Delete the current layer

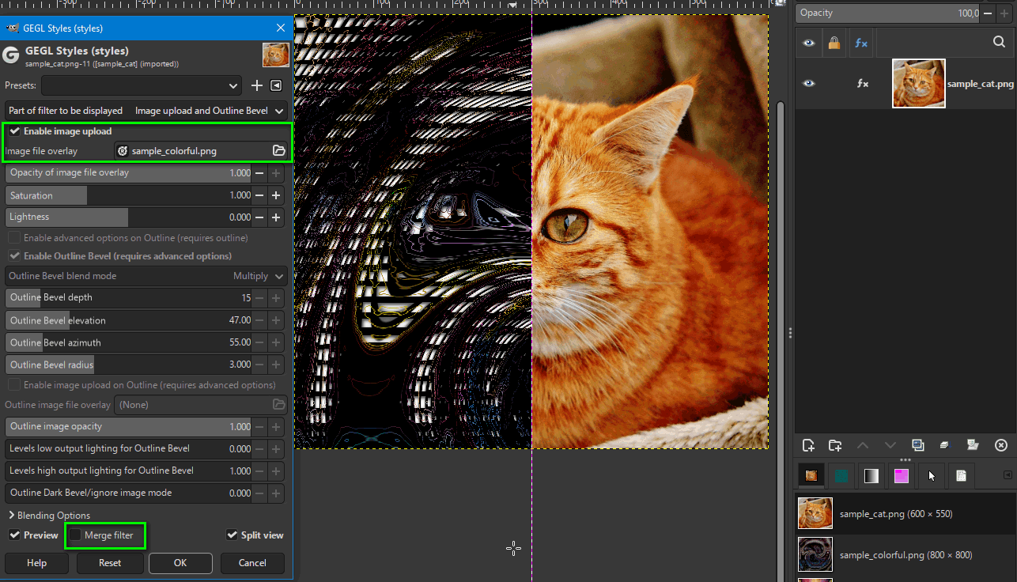(1000, 445)
